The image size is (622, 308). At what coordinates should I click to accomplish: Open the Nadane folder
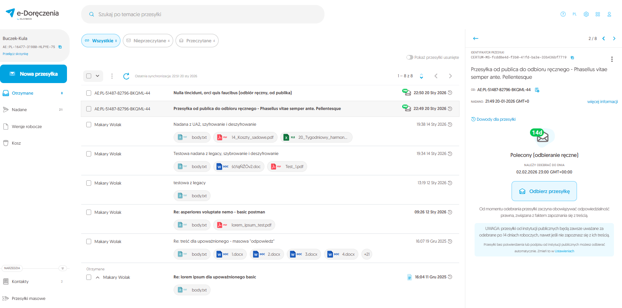pos(19,110)
